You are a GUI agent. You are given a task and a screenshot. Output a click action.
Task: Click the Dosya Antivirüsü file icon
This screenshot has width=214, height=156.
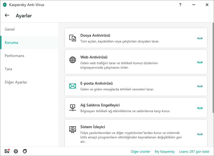73,38
